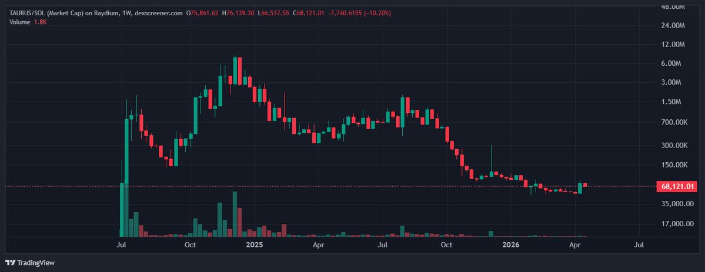This screenshot has width=705, height=272.
Task: Click the 2026 label on time axis
Action: [511, 245]
